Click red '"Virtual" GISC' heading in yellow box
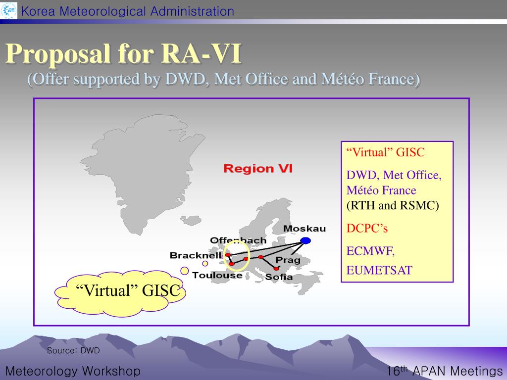The width and height of the screenshot is (507, 380). click(x=385, y=152)
